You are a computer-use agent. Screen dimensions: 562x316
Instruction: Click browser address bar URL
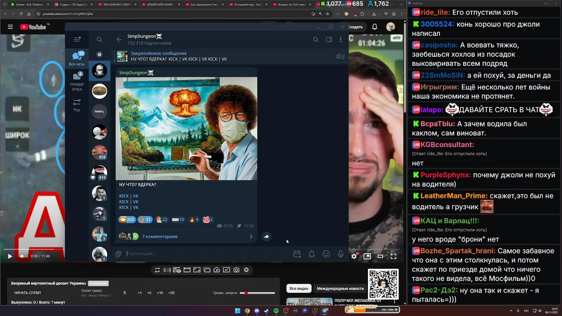coord(68,14)
